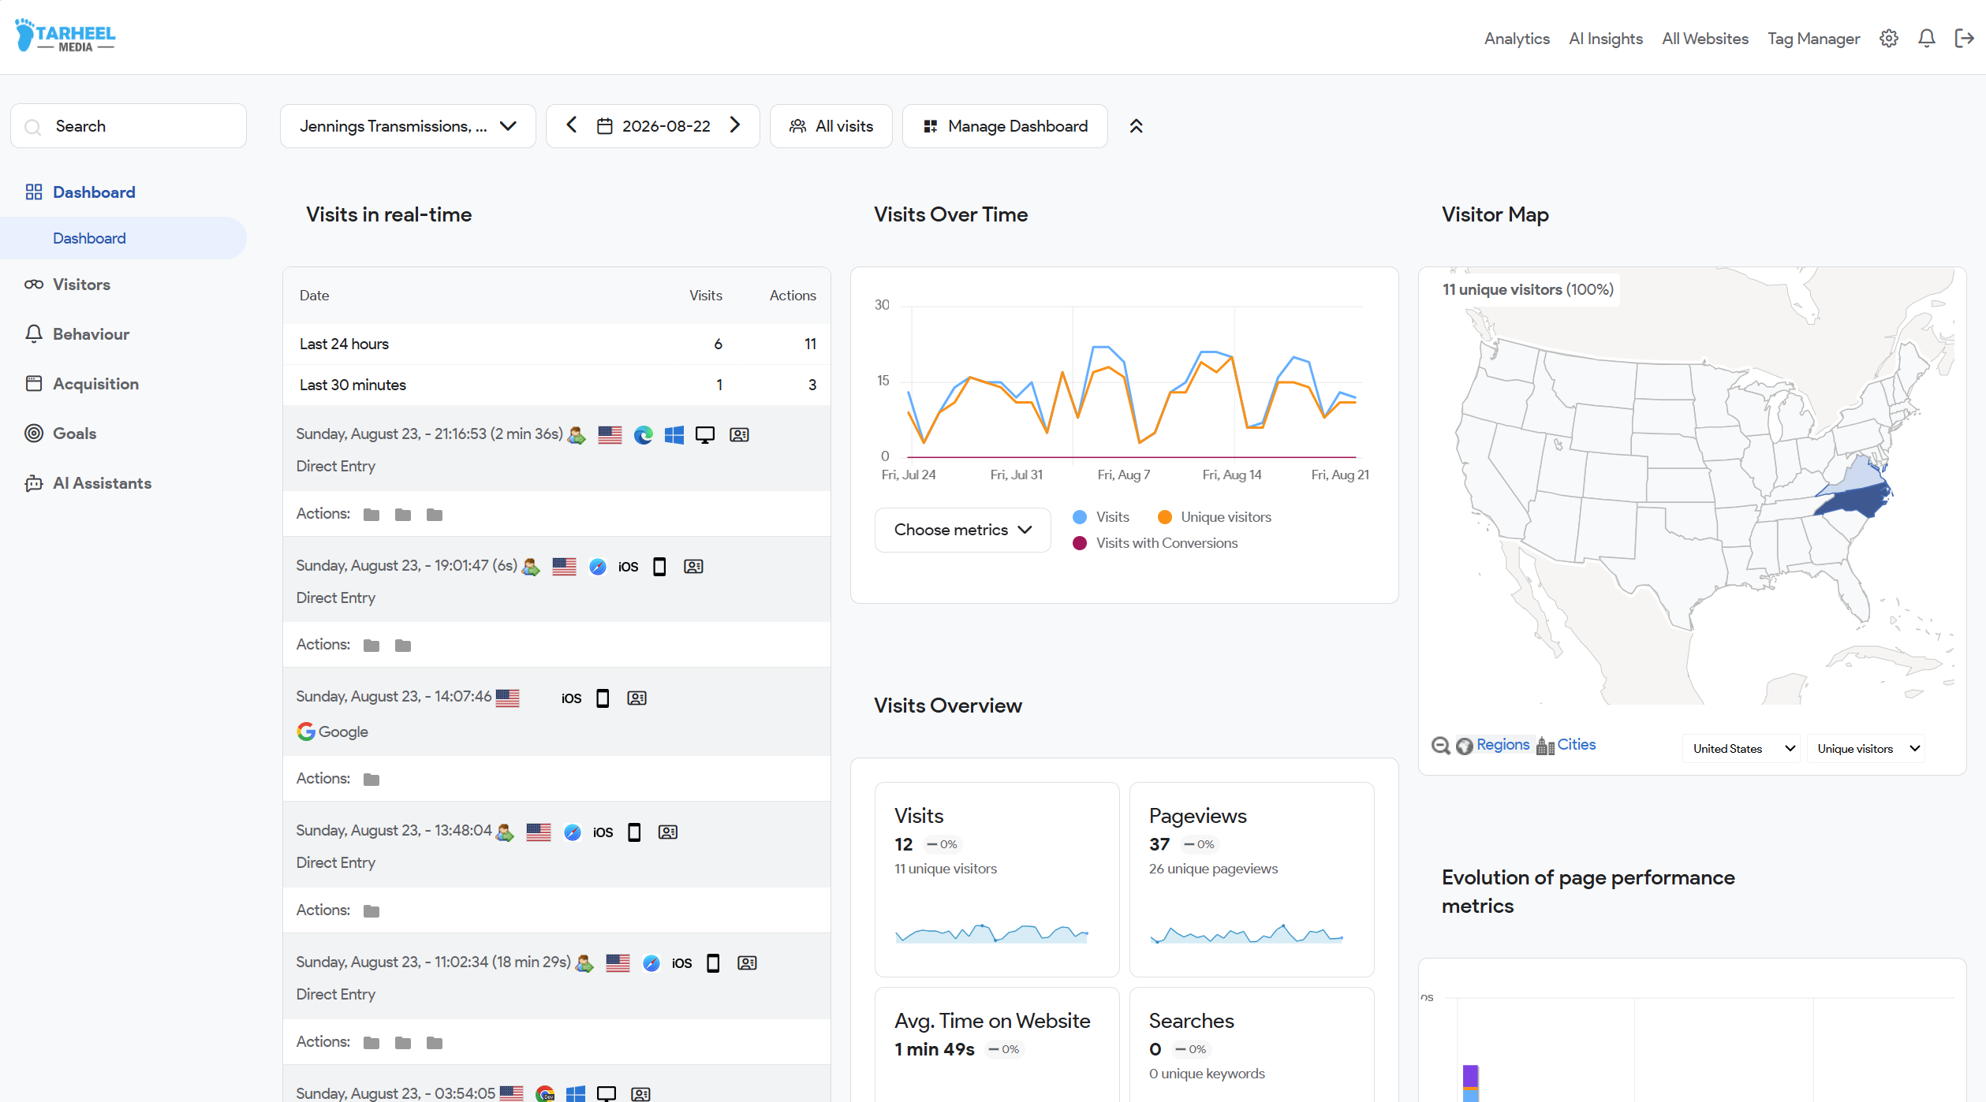Toggle Unique visitors series in chart legend
The height and width of the screenshot is (1102, 1986).
tap(1215, 517)
